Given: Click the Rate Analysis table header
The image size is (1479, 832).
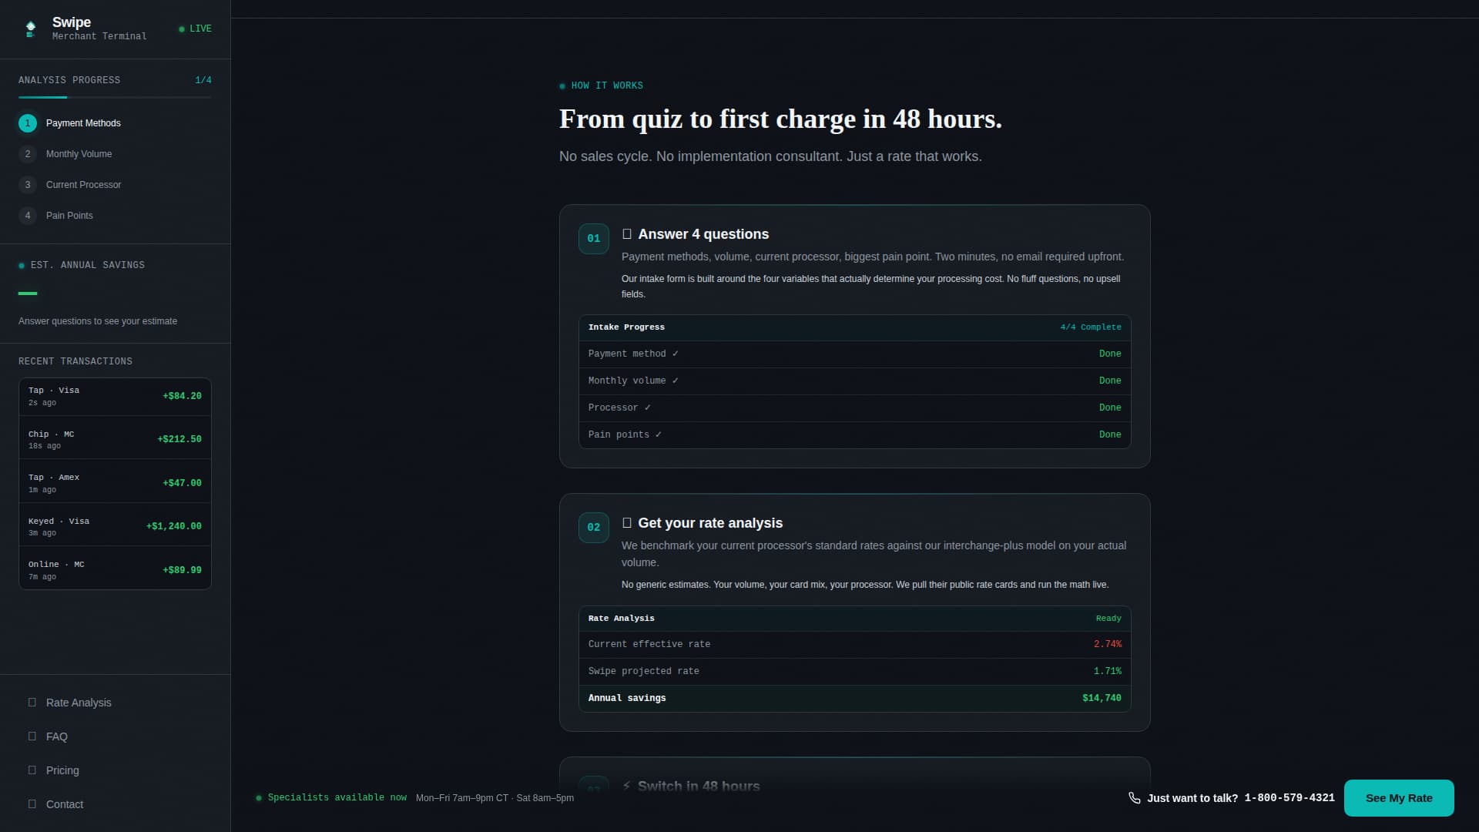Looking at the screenshot, I should tap(855, 619).
